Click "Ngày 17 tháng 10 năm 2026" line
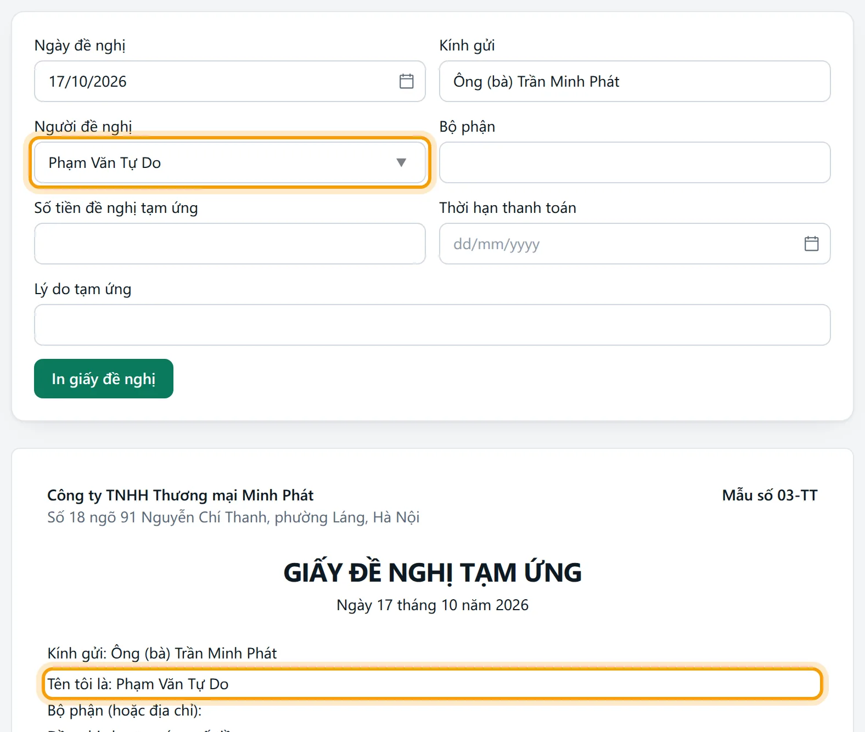This screenshot has width=865, height=732. click(x=432, y=605)
